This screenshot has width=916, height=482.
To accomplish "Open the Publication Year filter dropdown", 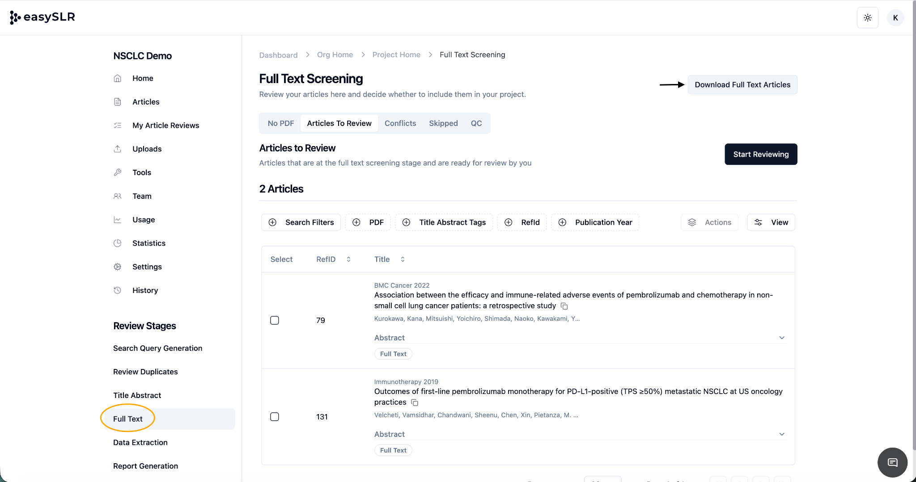I will 595,222.
